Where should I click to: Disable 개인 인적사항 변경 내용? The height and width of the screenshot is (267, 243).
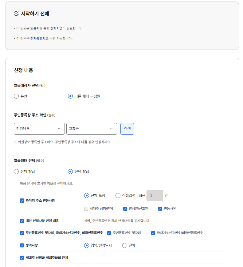point(22,220)
